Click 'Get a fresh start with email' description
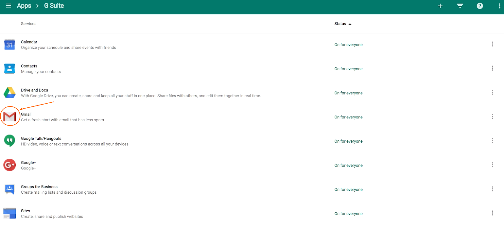The height and width of the screenshot is (229, 504). [62, 120]
